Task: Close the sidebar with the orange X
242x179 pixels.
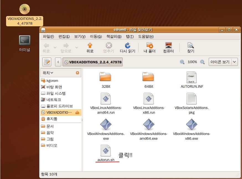Action: pyautogui.click(x=78, y=73)
